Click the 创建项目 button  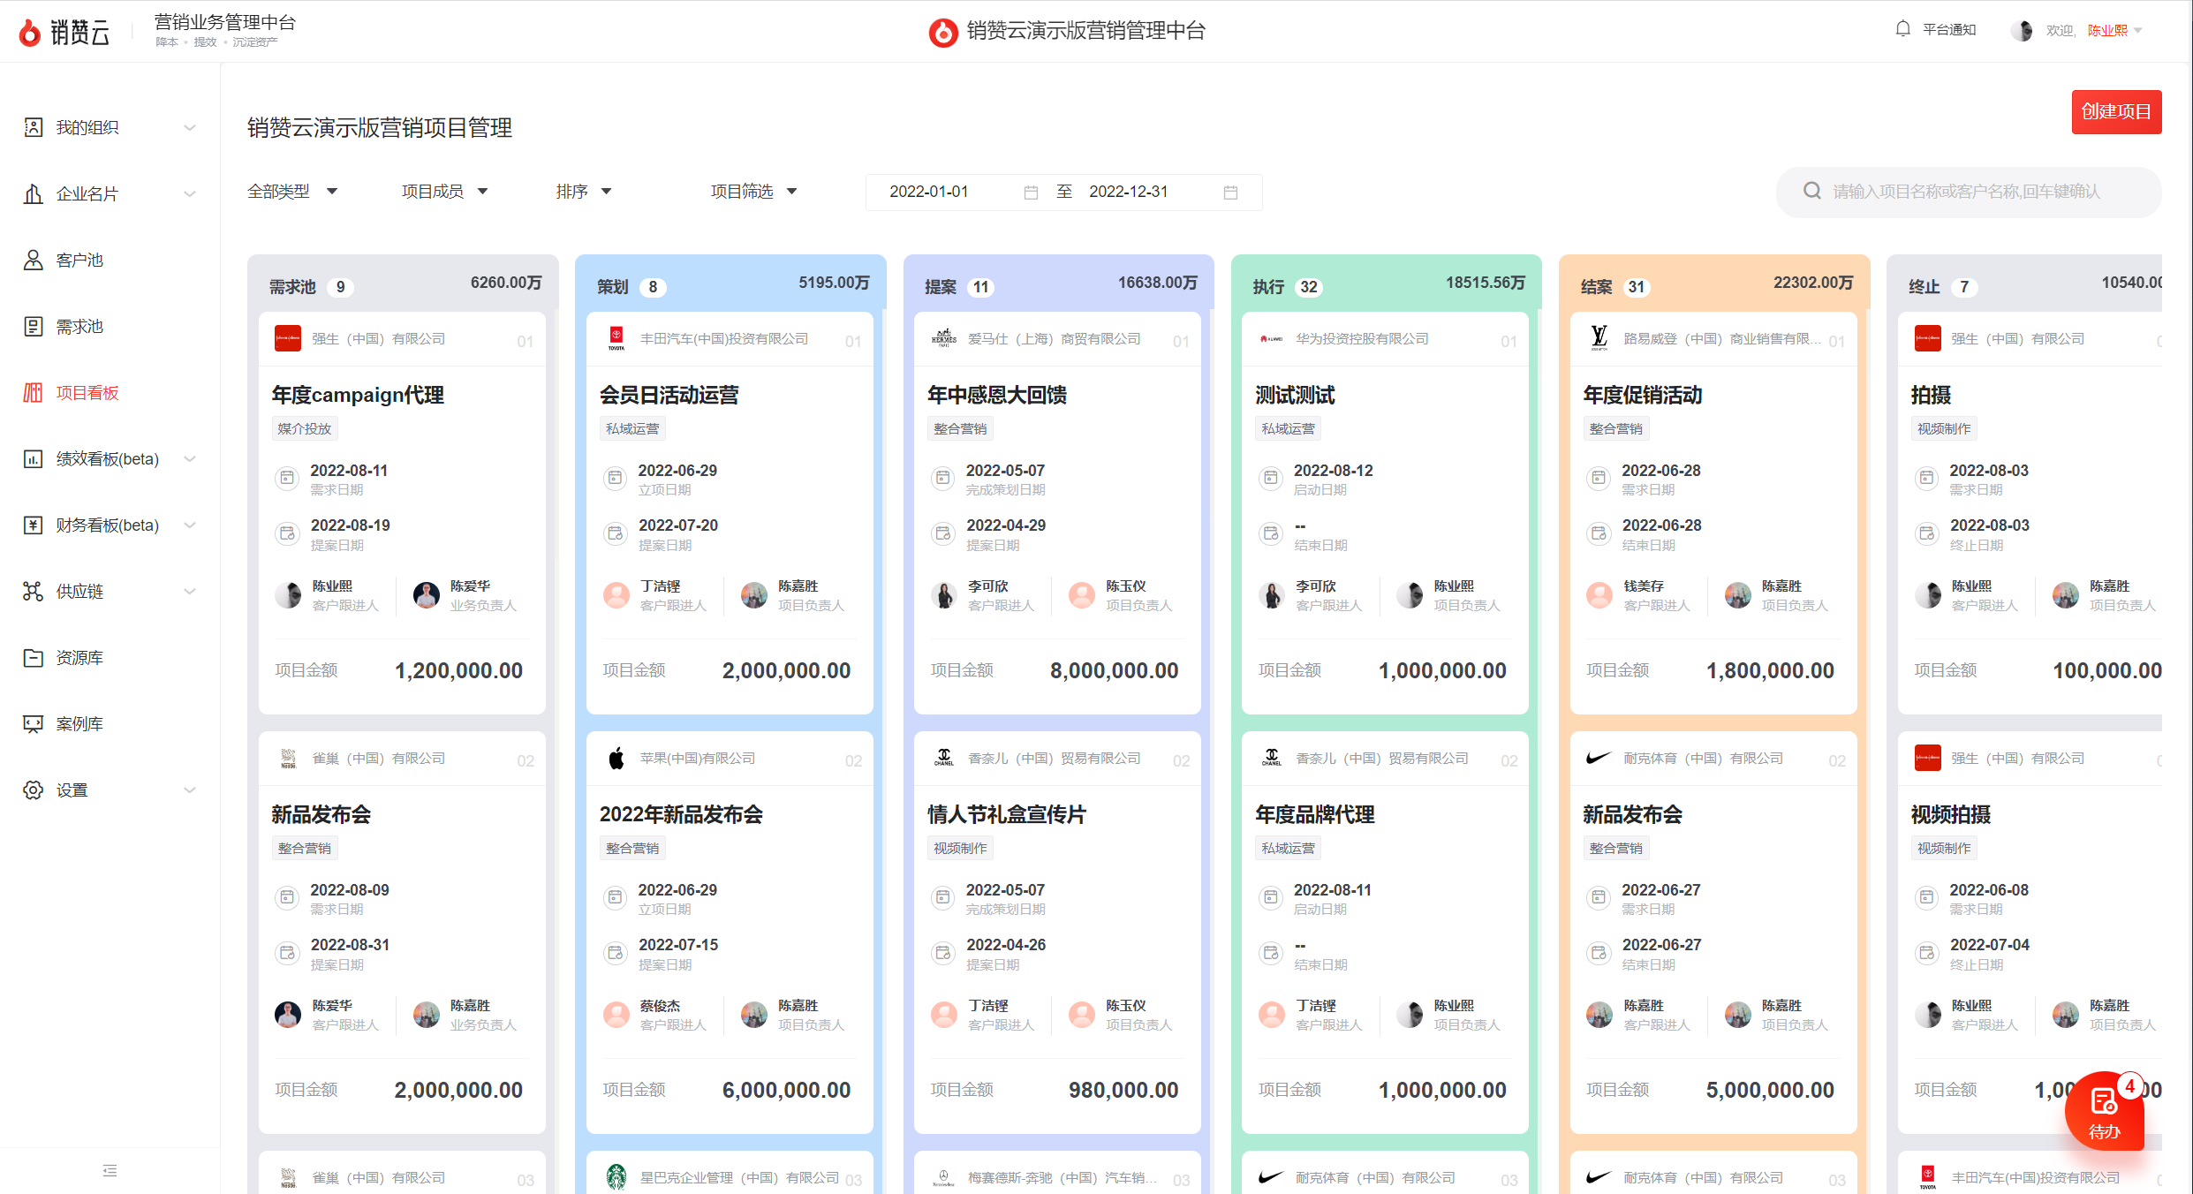tap(2116, 111)
